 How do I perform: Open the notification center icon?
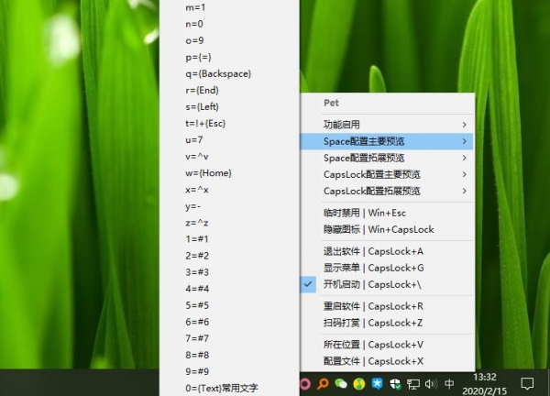527,384
